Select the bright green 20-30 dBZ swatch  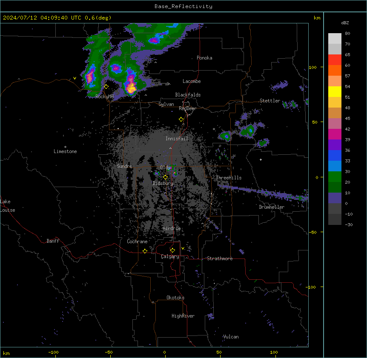[335, 177]
